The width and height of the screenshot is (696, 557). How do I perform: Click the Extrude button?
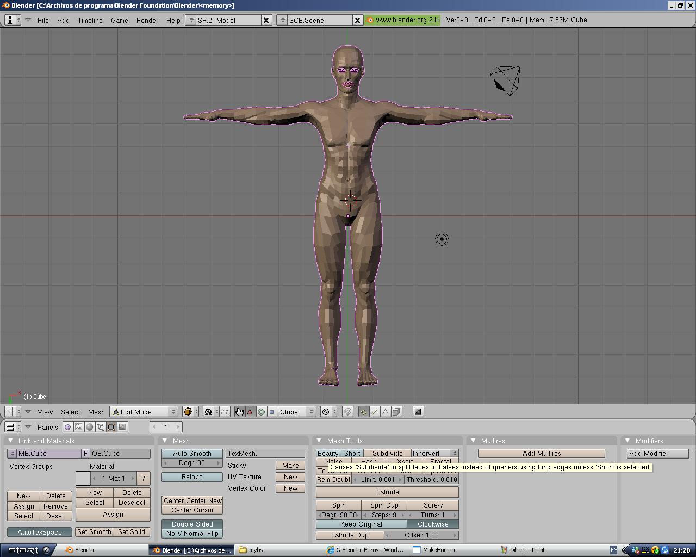coord(387,492)
